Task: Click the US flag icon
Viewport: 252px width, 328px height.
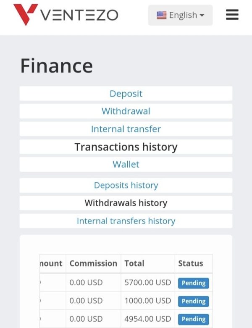Action: (x=161, y=15)
